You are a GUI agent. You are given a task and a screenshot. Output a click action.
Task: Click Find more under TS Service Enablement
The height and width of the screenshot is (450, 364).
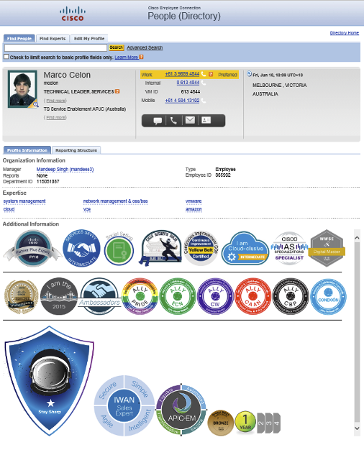coord(55,117)
